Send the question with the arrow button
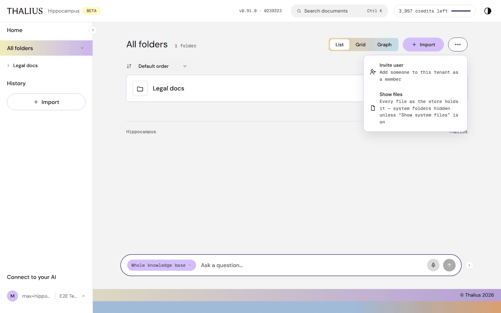 click(x=449, y=265)
